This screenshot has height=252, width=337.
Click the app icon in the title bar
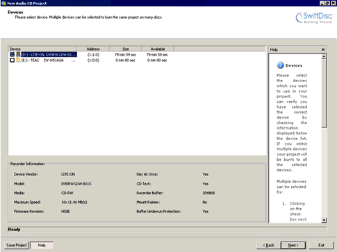coord(3,3)
